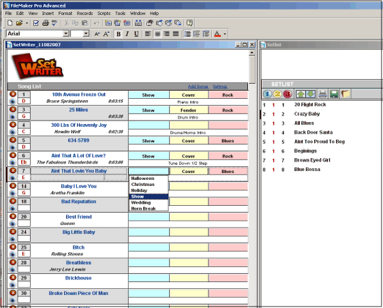Click blue round button beside Best Friend
Viewport: 383px width, 308px height.
click(13, 224)
